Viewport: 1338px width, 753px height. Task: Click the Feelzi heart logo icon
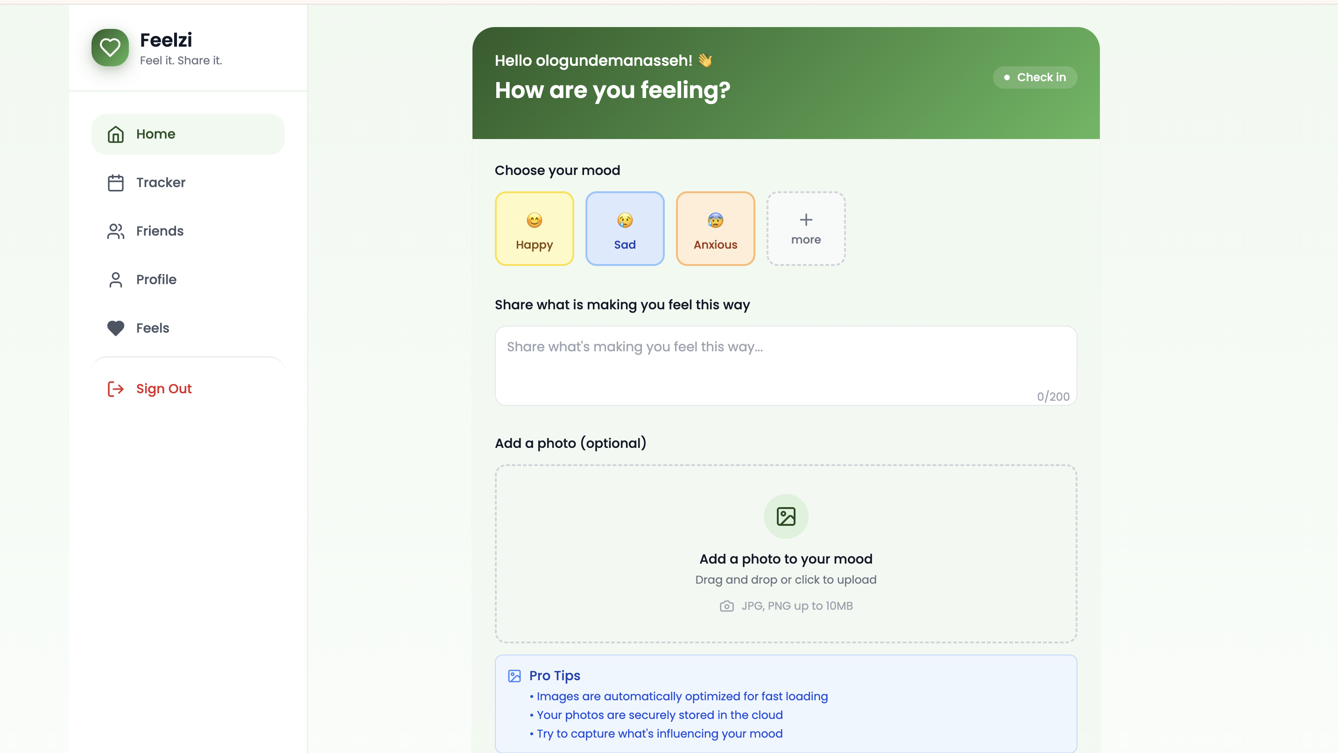tap(110, 48)
